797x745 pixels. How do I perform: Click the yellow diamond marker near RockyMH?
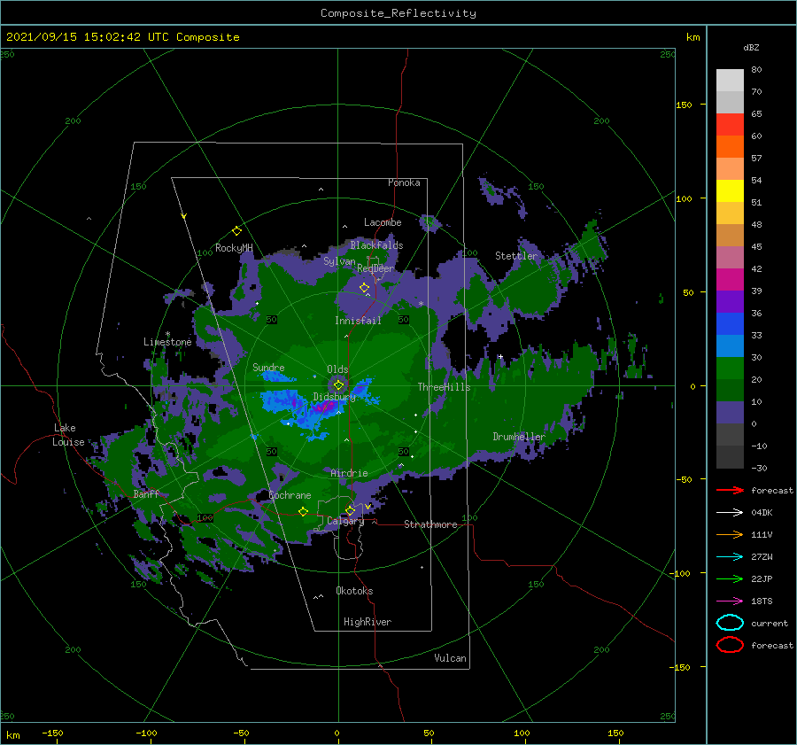point(236,231)
